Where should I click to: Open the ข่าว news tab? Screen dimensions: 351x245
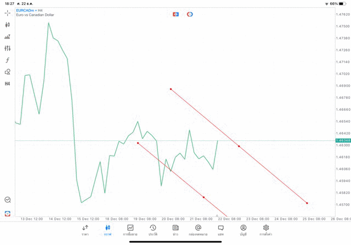(175, 230)
